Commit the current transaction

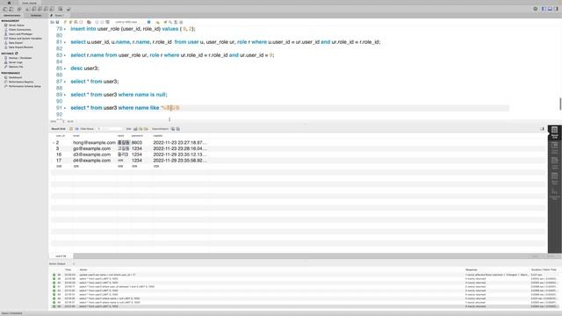pyautogui.click(x=97, y=22)
